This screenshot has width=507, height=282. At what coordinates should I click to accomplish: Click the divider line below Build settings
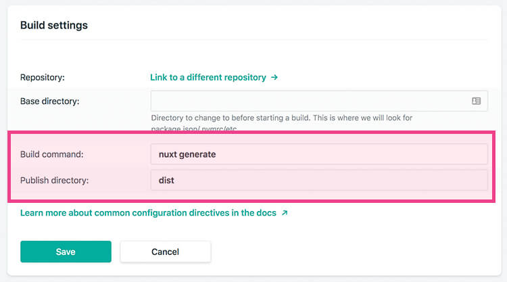254,41
